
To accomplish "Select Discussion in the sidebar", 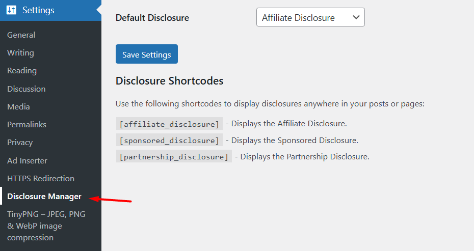I will click(27, 89).
